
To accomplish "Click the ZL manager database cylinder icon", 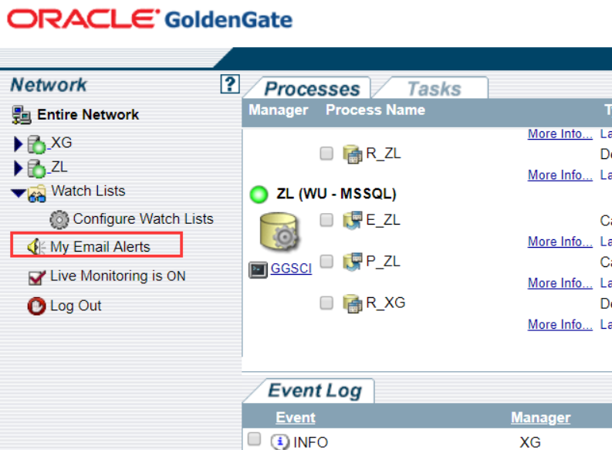I will tap(279, 232).
